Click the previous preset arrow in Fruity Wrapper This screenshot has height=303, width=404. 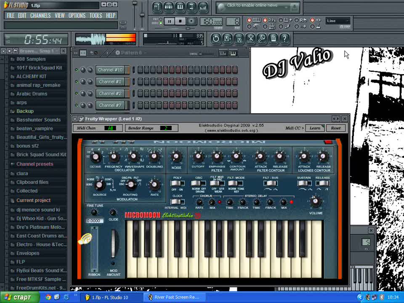tap(334, 119)
